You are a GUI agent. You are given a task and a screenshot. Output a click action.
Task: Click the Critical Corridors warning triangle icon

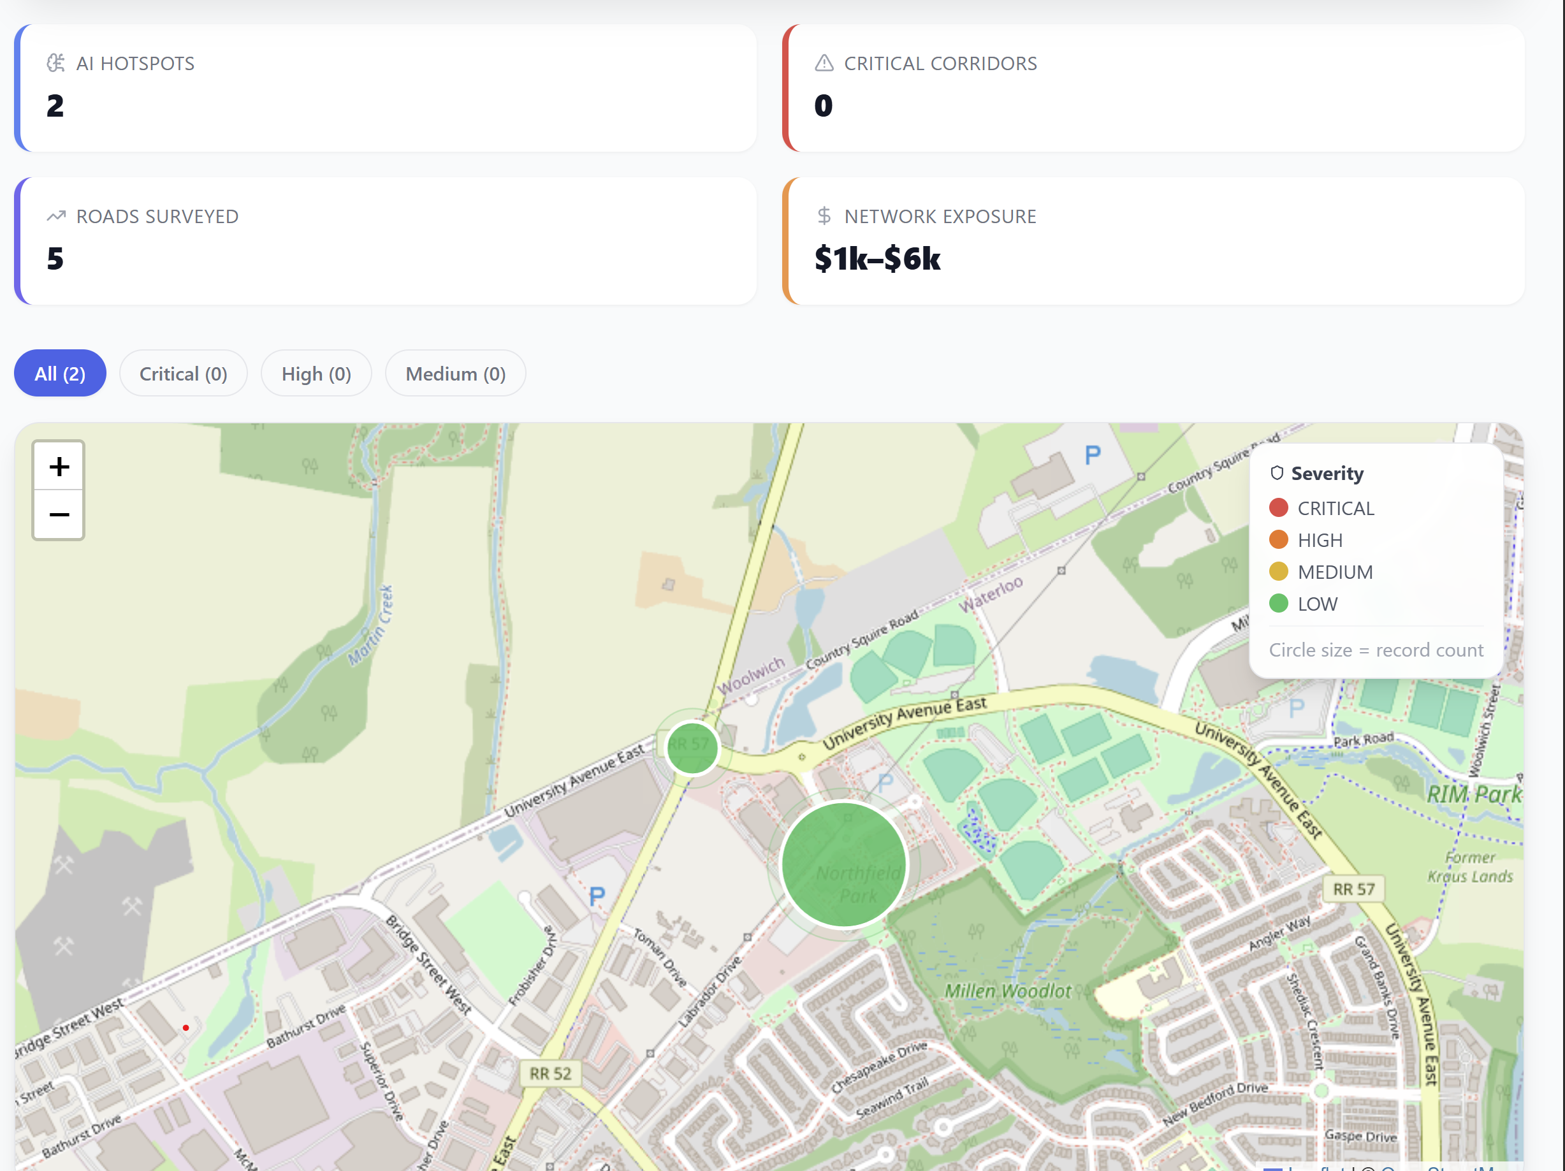pyautogui.click(x=824, y=63)
